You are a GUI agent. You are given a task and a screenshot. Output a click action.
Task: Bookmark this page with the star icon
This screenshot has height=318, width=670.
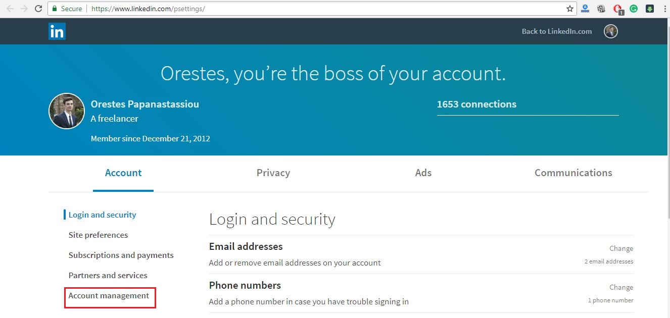pos(570,9)
